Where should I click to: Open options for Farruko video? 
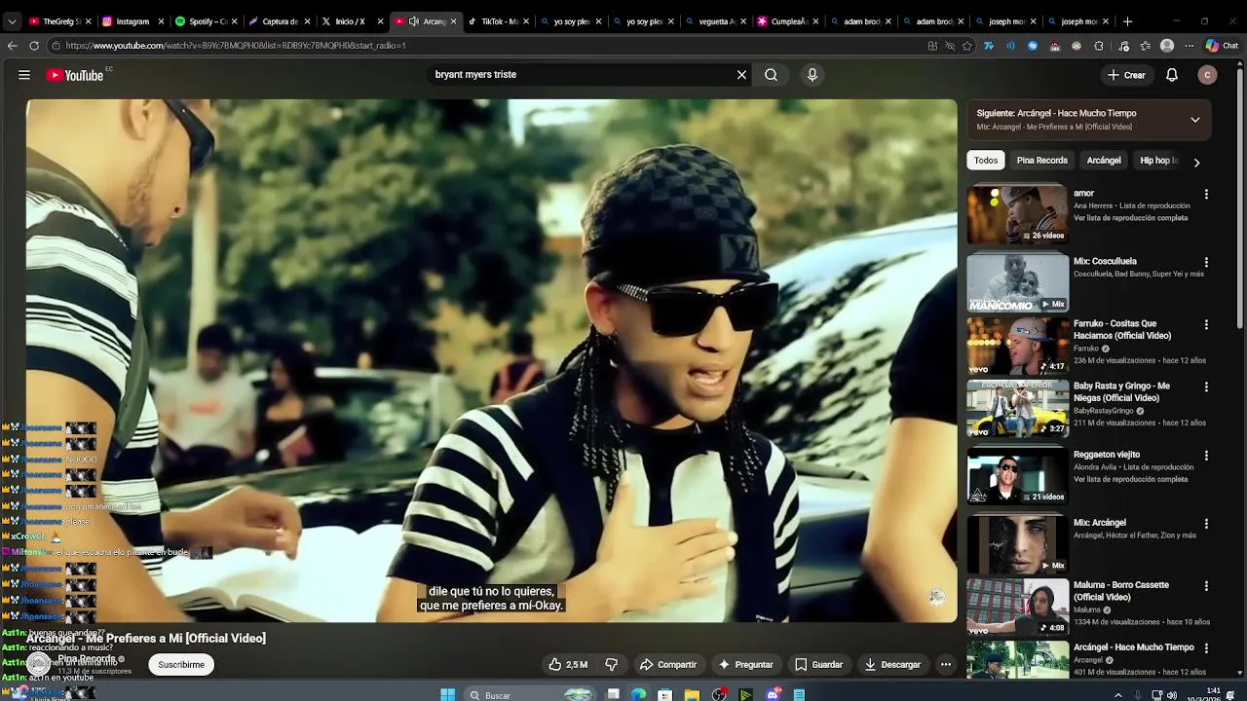pyautogui.click(x=1206, y=324)
